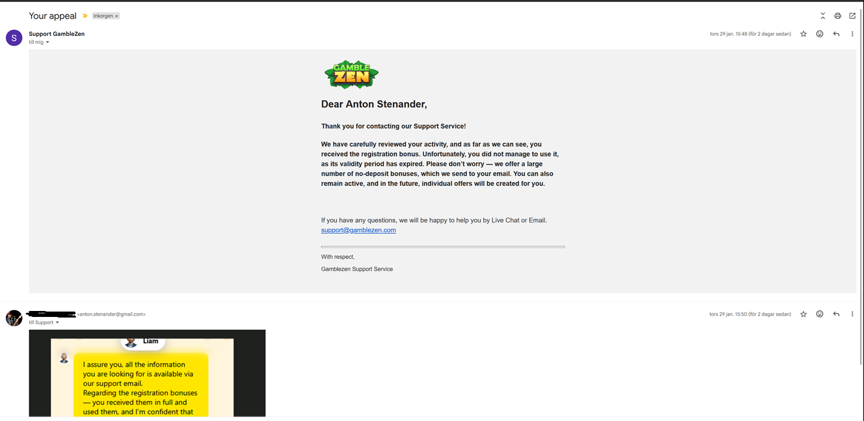Screen dimensions: 864x421
Task: Reply to the second message in thread
Action: point(836,314)
